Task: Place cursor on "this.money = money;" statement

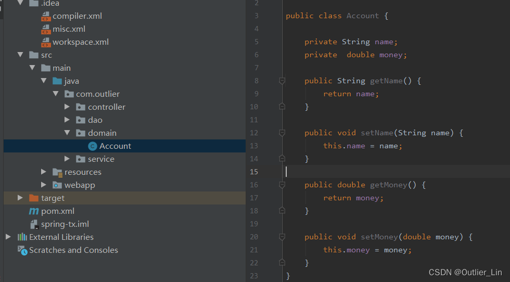Action: pyautogui.click(x=367, y=250)
